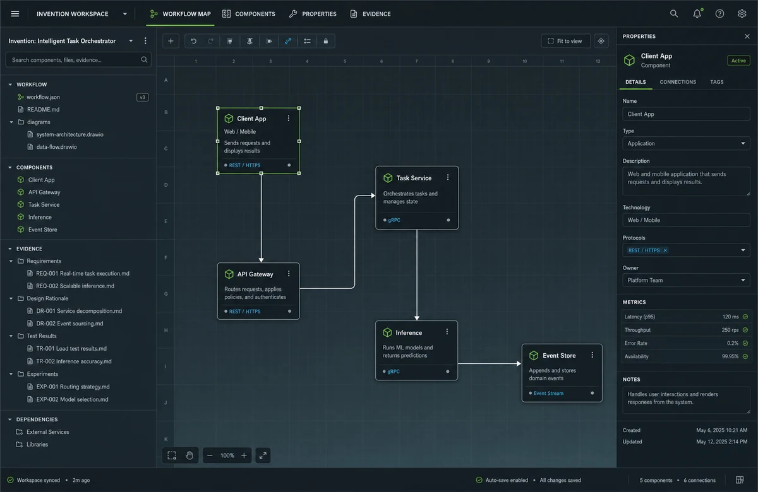The height and width of the screenshot is (492, 758).
Task: Open the Task Service node options menu
Action: pos(448,178)
